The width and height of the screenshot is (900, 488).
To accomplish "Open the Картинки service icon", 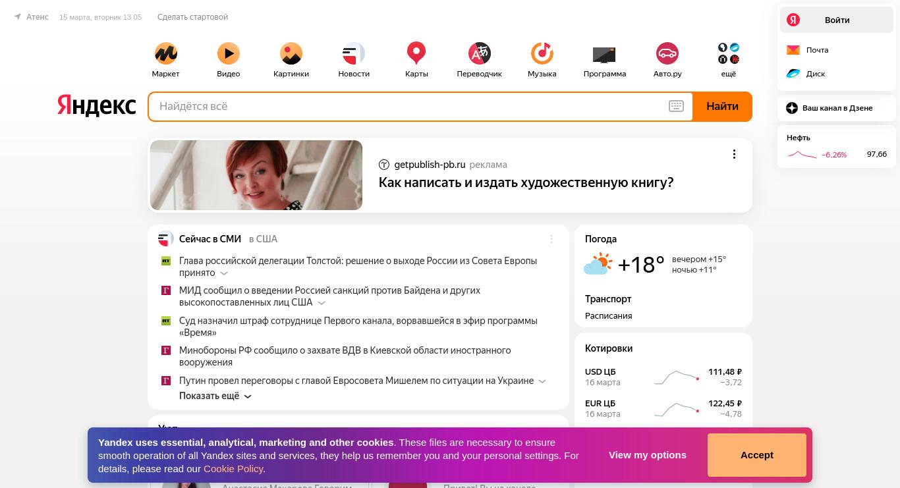I will (x=291, y=53).
